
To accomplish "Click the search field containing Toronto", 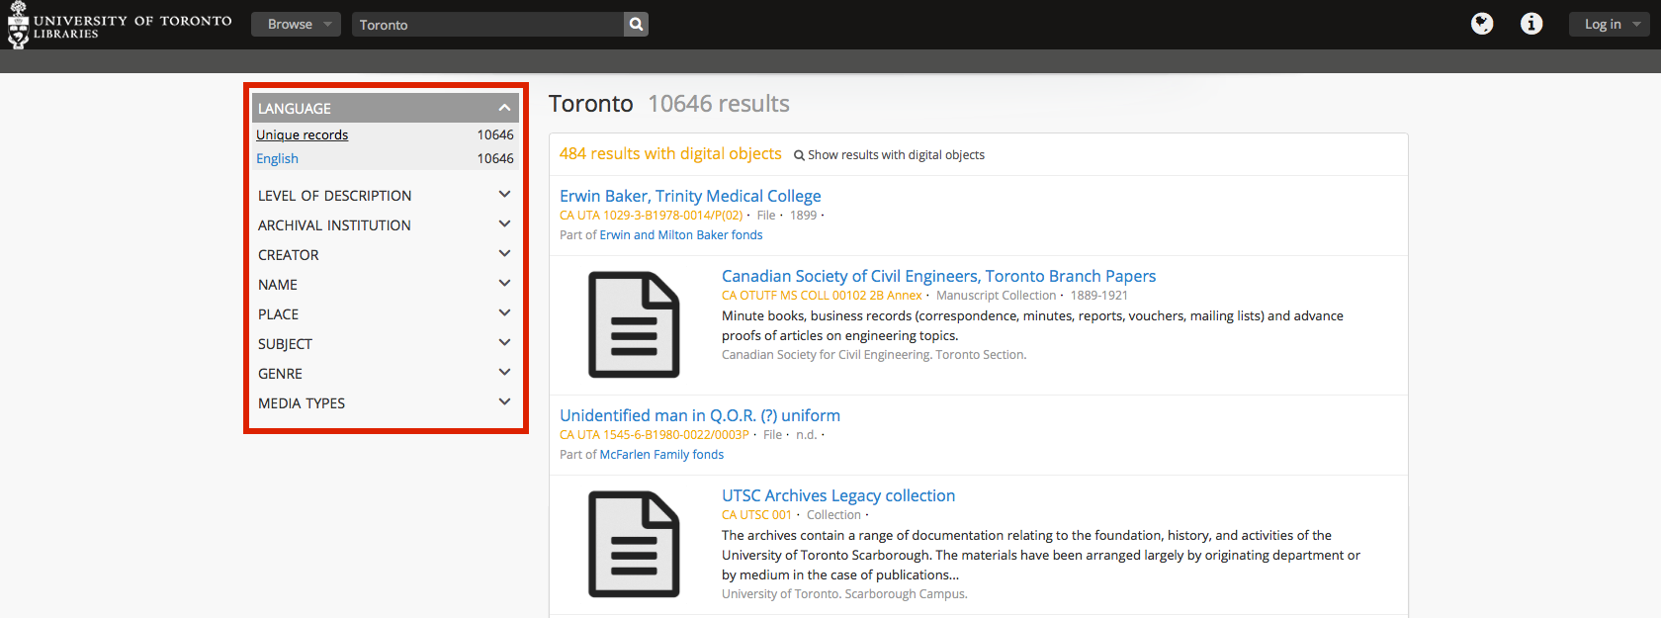I will 488,24.
